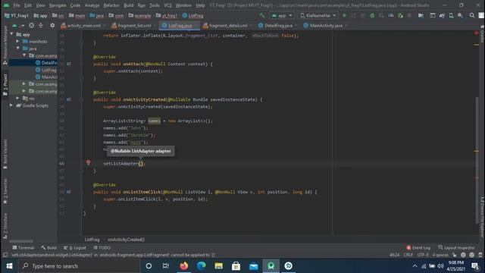The height and width of the screenshot is (273, 485).
Task: Click the red Stop button in toolbar
Action: tap(409, 15)
